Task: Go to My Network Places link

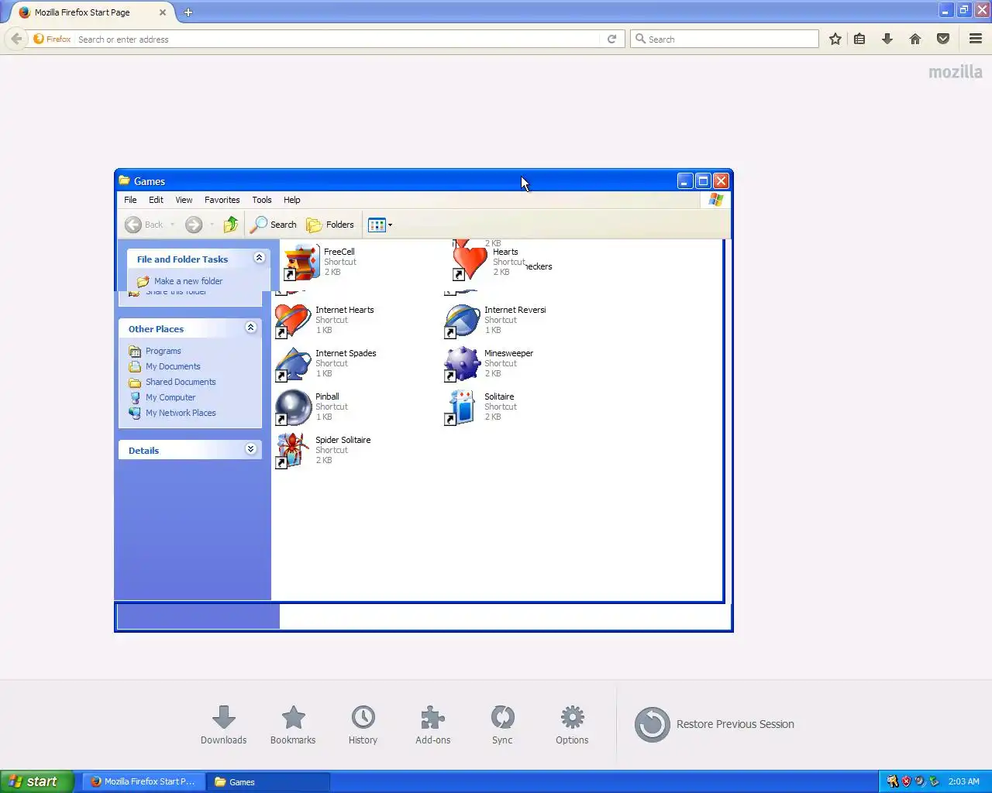Action: [181, 413]
